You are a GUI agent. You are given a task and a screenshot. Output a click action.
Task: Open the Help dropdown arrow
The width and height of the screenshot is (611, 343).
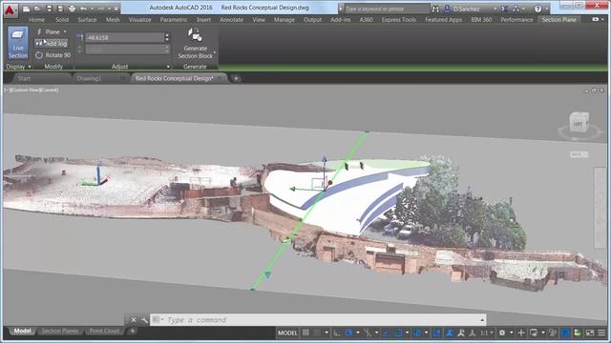546,9
